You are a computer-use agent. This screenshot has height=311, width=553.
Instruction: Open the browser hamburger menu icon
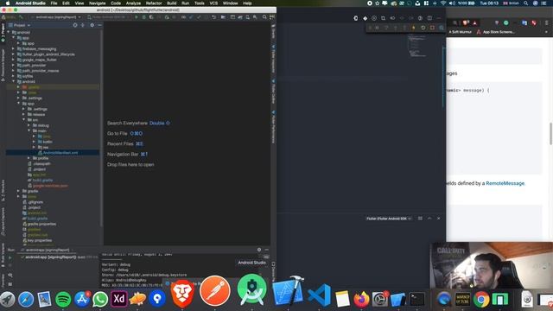(x=547, y=23)
